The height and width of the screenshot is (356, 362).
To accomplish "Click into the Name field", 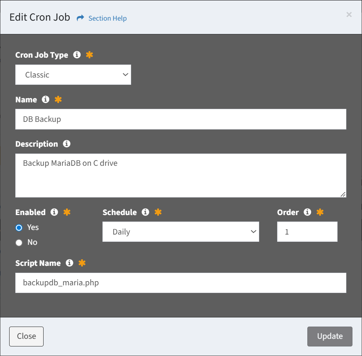I will (180, 119).
